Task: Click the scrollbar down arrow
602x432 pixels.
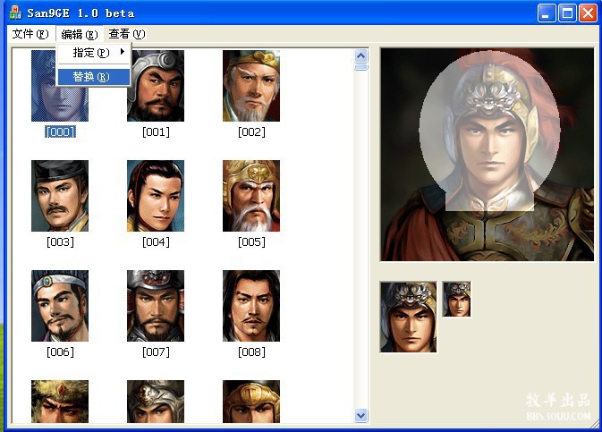Action: pos(360,416)
